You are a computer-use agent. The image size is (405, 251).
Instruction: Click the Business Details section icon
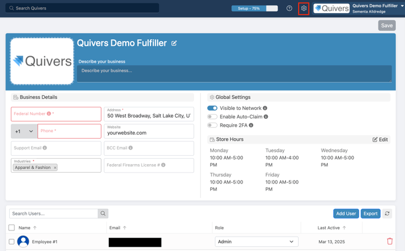(16, 97)
